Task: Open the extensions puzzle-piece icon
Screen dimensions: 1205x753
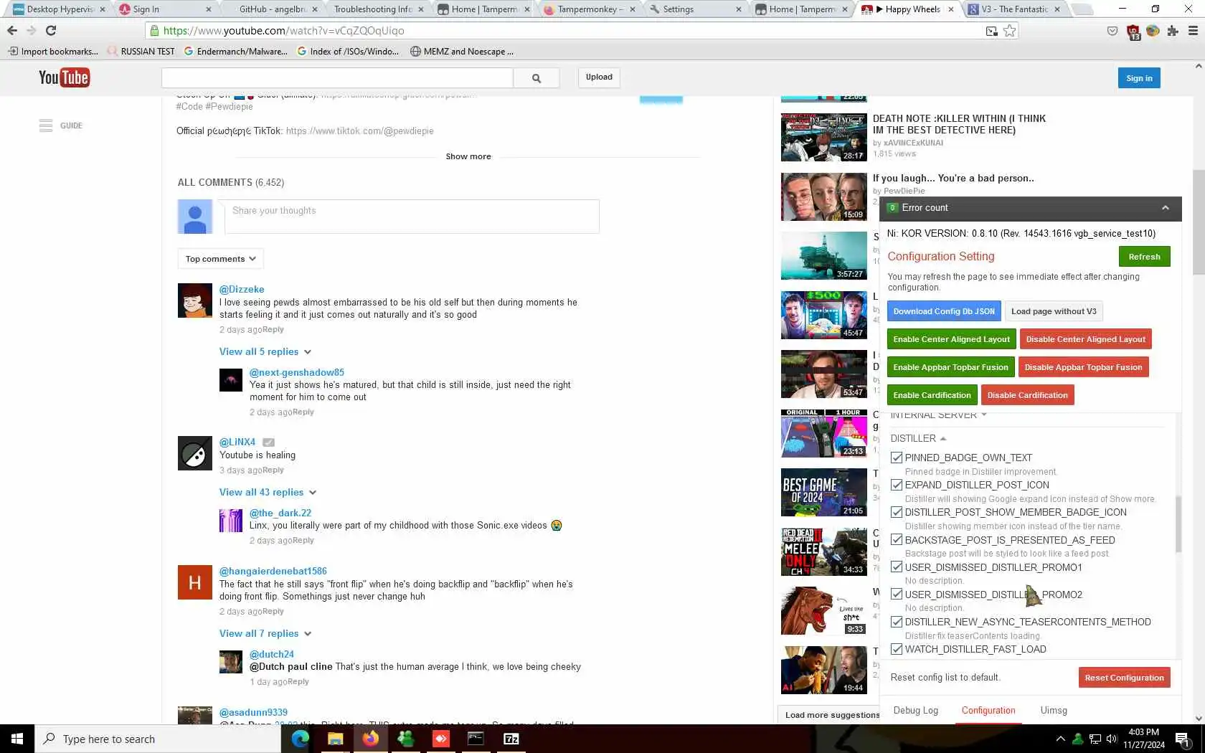Action: pyautogui.click(x=1173, y=31)
